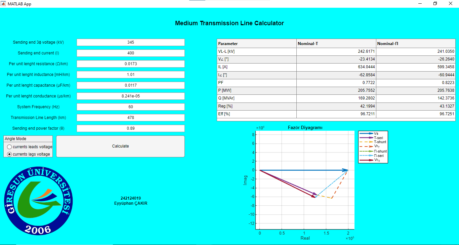Click the Parameter column header
The width and height of the screenshot is (459, 245).
pyautogui.click(x=257, y=44)
